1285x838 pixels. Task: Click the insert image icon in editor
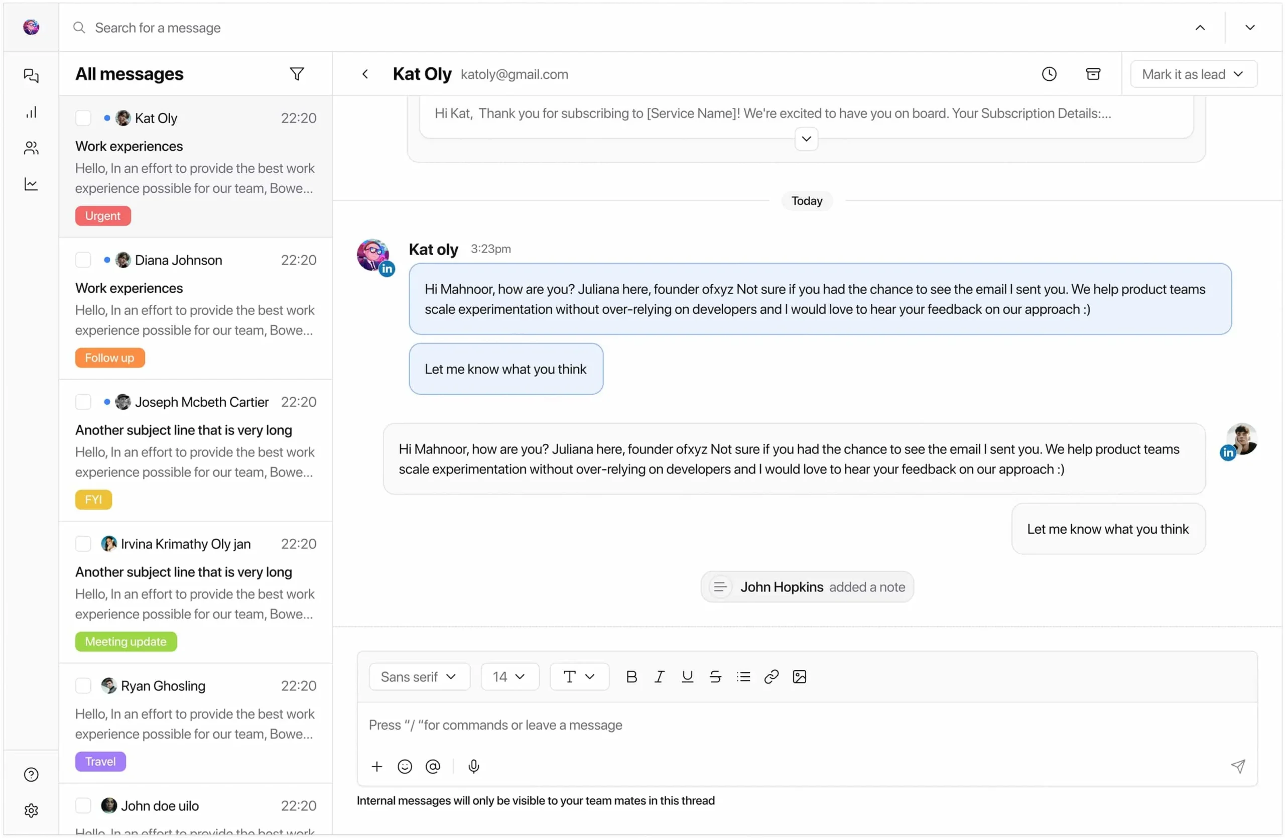point(799,676)
